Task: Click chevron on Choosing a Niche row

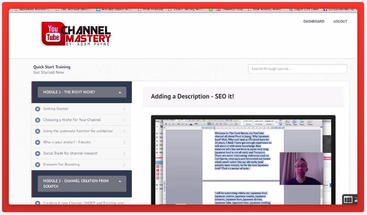Action: click(x=124, y=120)
